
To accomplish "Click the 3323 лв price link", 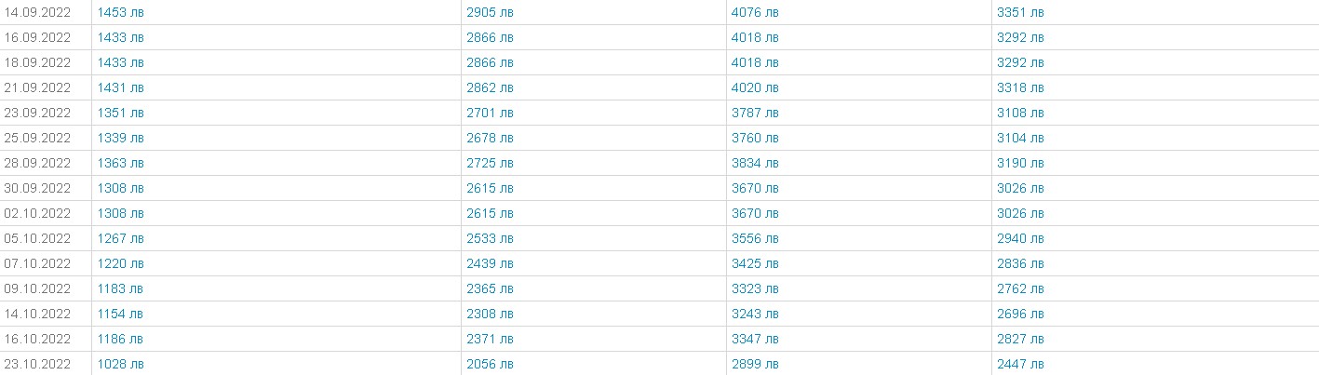I will point(755,288).
